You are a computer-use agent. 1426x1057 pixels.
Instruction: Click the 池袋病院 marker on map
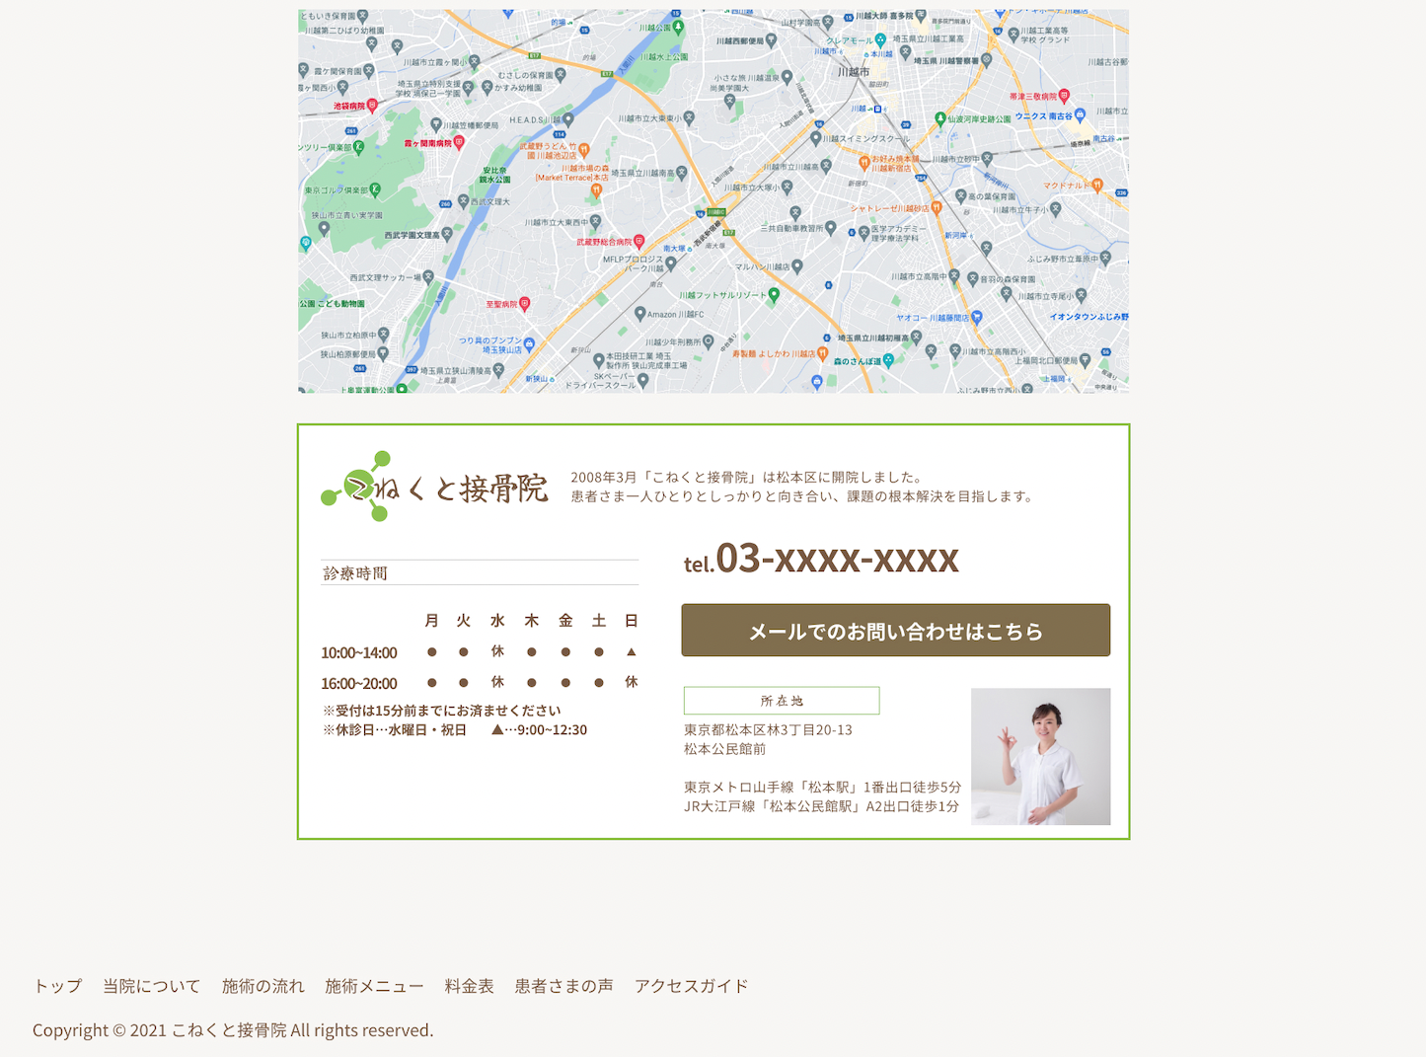(372, 105)
